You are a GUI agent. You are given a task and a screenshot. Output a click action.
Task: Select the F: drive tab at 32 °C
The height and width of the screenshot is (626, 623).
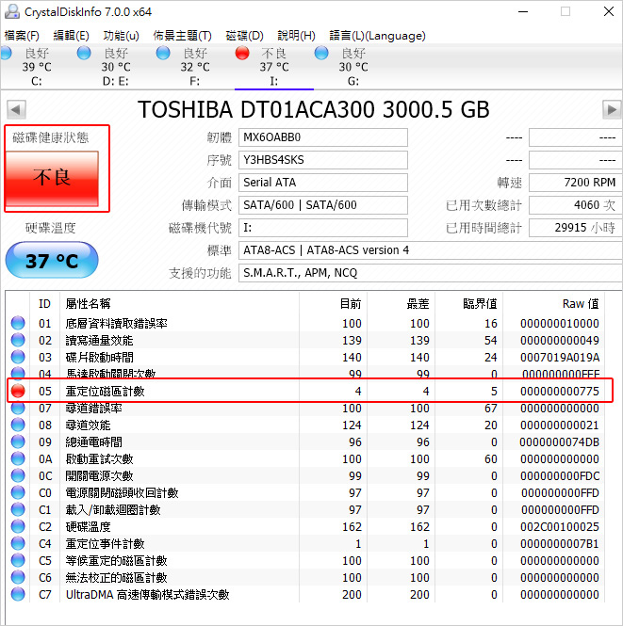[194, 67]
